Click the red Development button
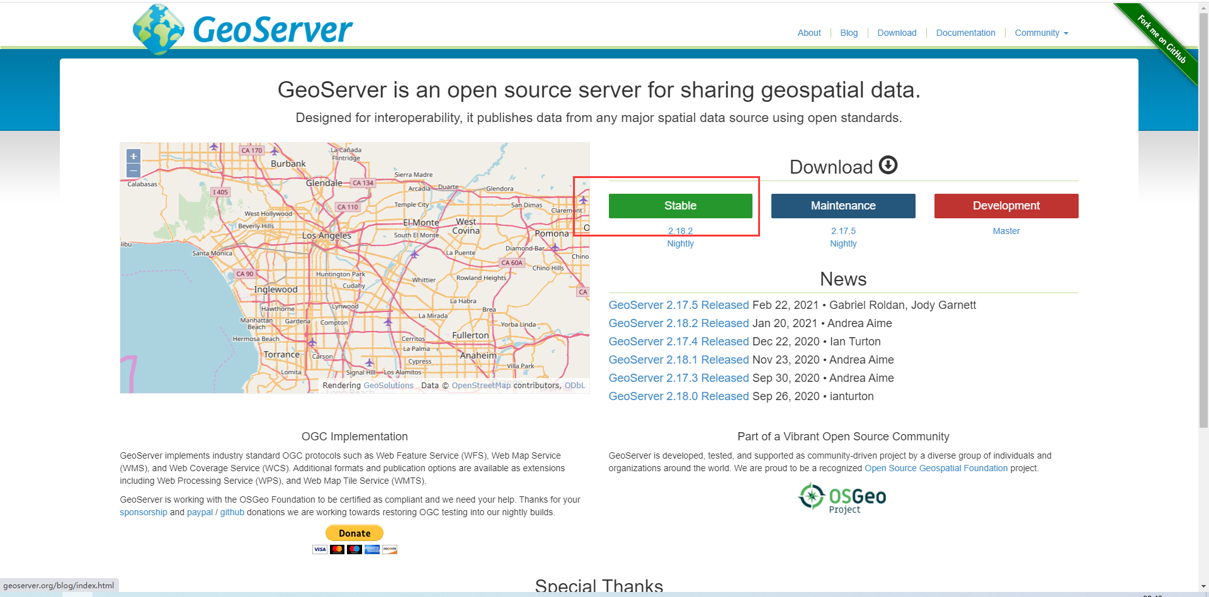Viewport: 1209px width, 597px height. pos(1006,206)
